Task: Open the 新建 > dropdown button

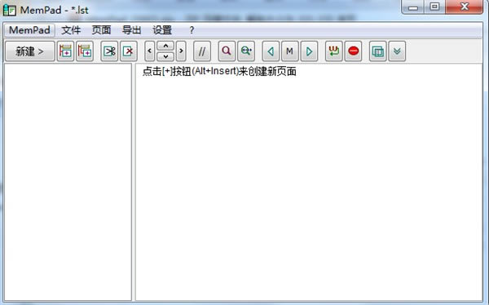Action: (30, 51)
